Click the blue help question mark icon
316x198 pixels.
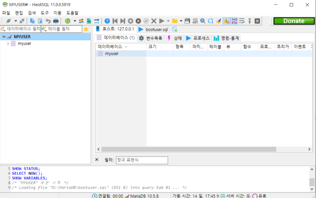(107, 21)
